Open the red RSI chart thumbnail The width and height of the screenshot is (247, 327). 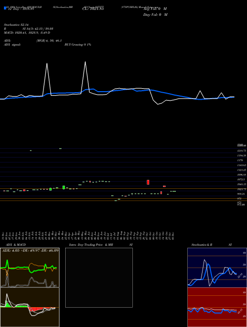217,307
